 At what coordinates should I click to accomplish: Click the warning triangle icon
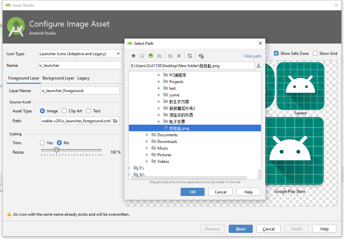click(9, 214)
